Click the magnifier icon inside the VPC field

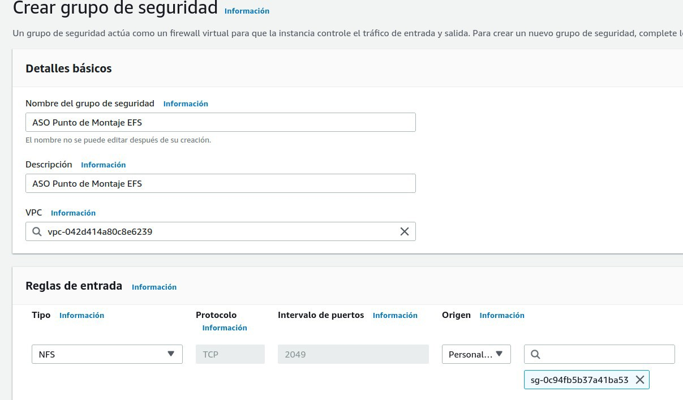[x=37, y=231]
